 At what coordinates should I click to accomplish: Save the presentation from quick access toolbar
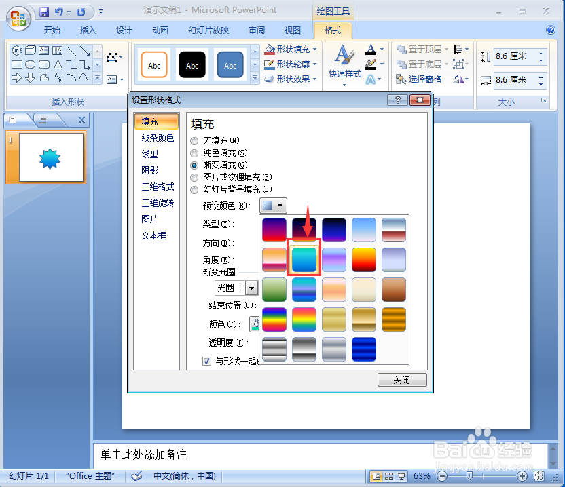(44, 12)
